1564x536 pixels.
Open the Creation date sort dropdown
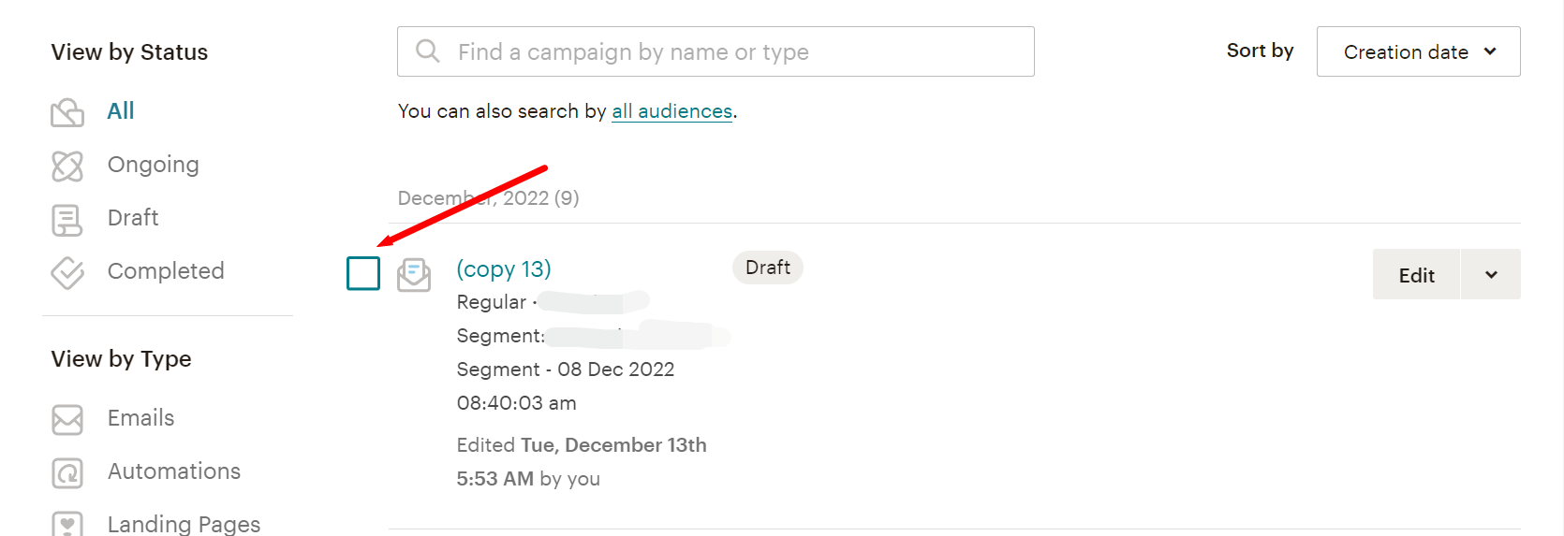click(x=1418, y=51)
